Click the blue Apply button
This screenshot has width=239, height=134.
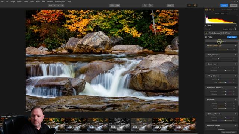tap(224, 6)
